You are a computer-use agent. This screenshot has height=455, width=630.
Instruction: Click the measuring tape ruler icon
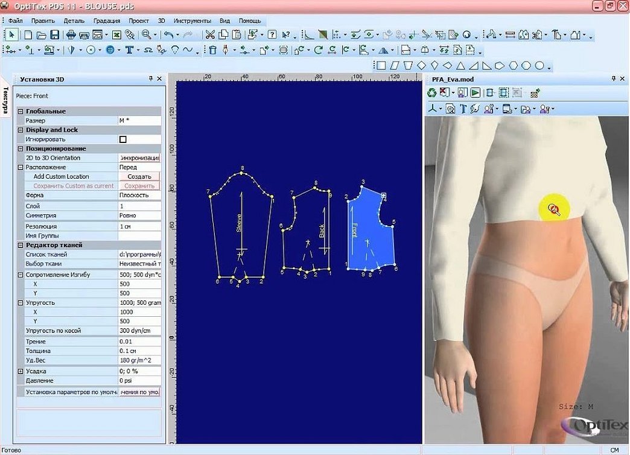tap(510, 35)
